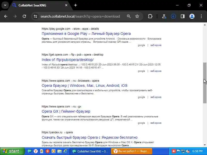Toggle the browser side panel
The width and height of the screenshot is (207, 155).
point(183,16)
